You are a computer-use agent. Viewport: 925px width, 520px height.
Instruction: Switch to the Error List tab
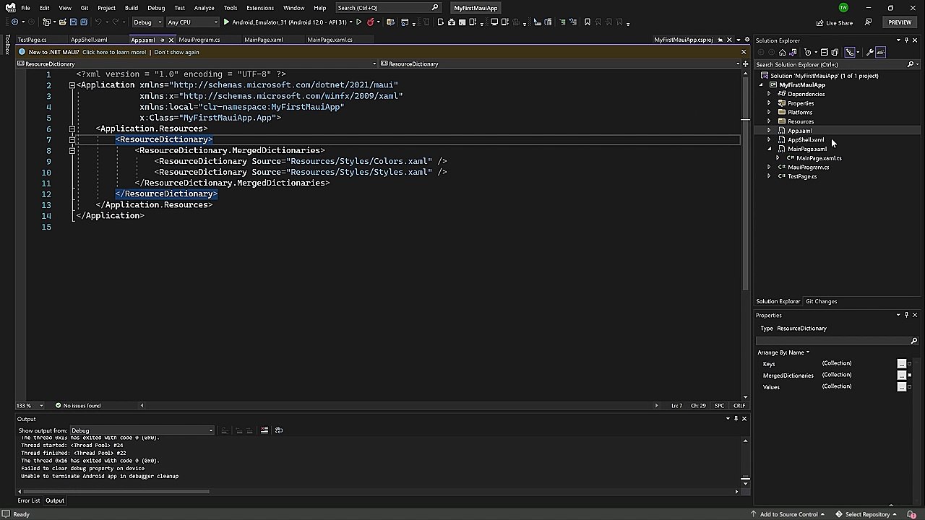click(29, 500)
